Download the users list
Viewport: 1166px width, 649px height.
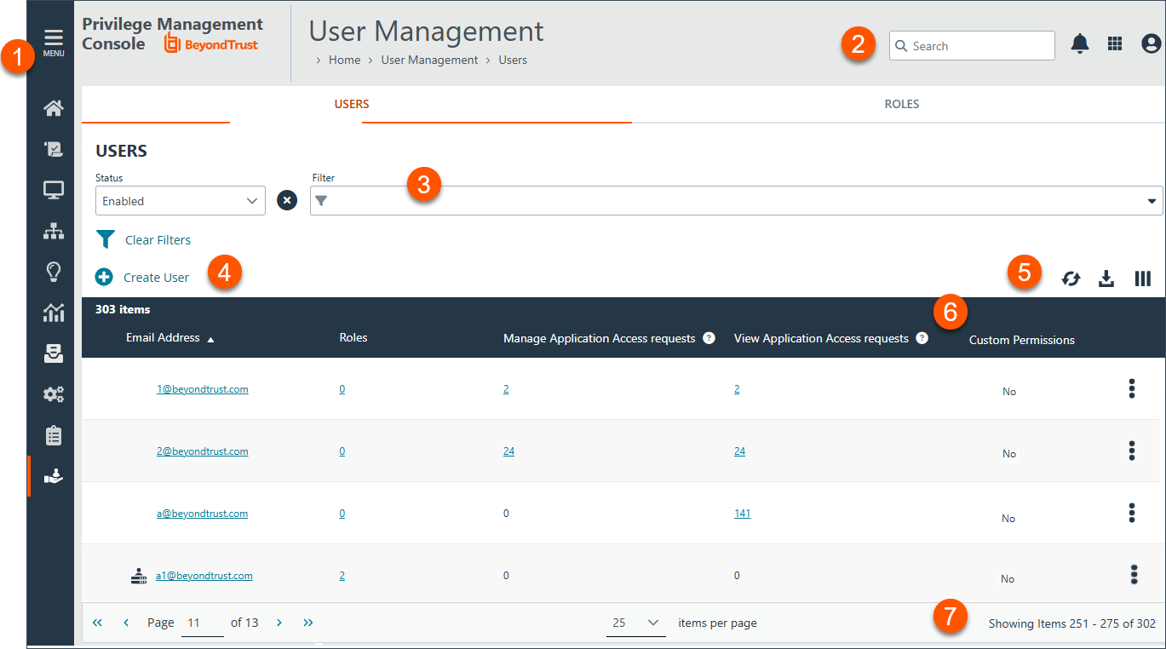[1106, 279]
